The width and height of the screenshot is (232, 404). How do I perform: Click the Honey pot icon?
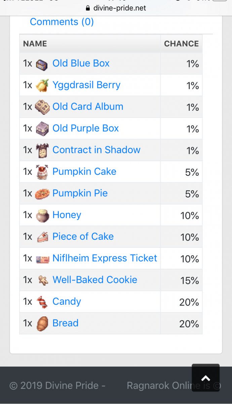point(42,215)
